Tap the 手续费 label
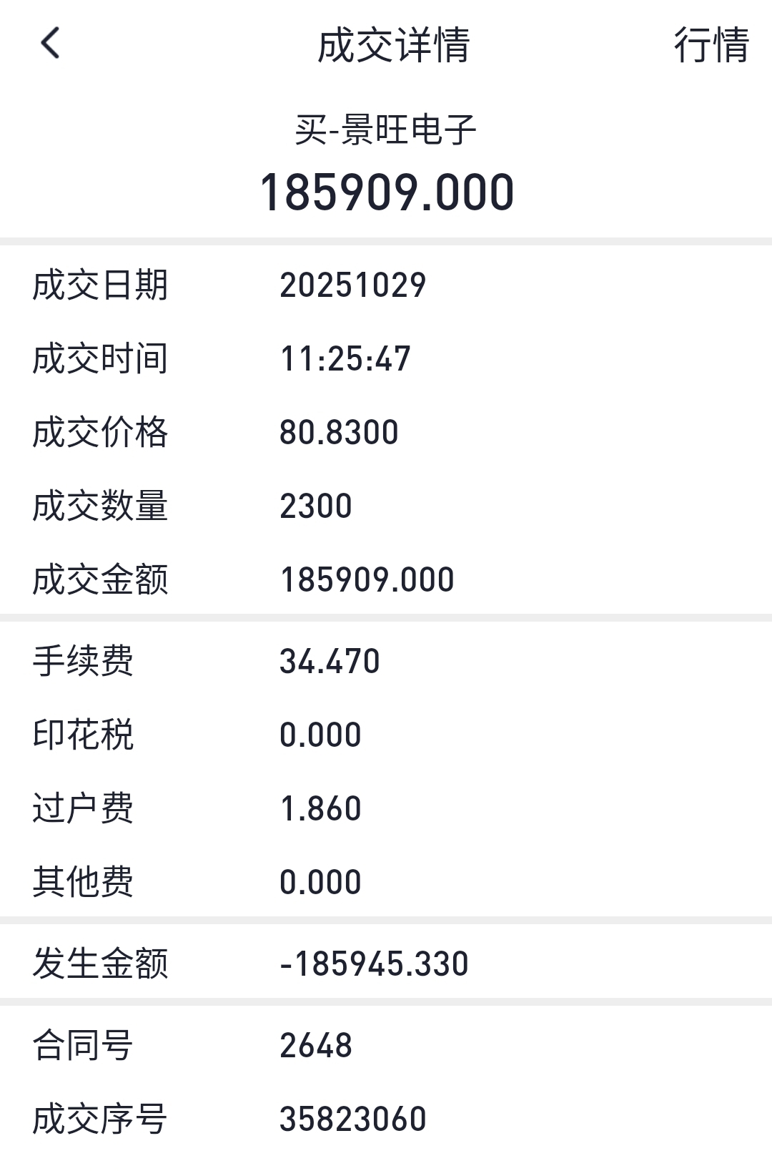Viewport: 772px width, 1171px height. tap(83, 661)
